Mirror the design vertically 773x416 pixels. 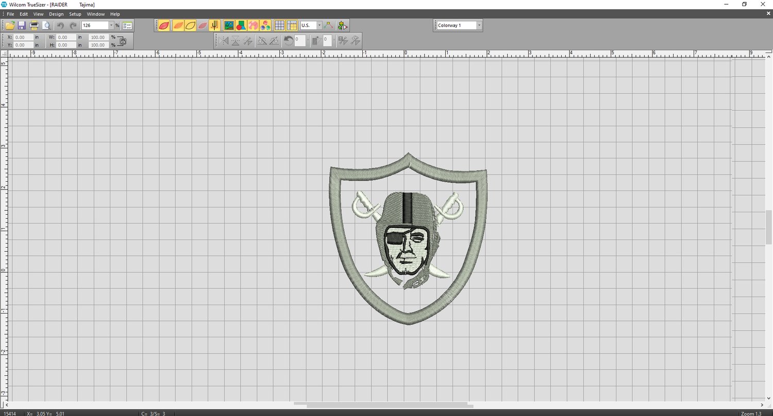tap(236, 41)
